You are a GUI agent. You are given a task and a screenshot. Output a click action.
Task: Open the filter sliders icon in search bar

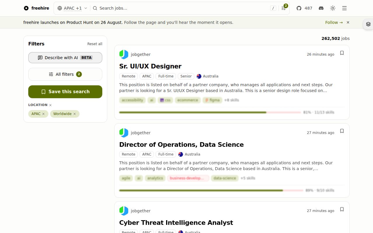284,8
